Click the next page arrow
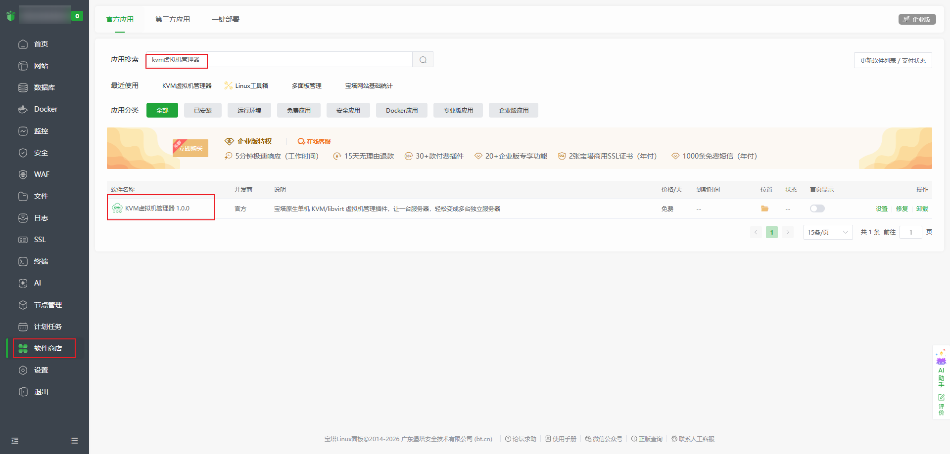This screenshot has height=454, width=950. coord(788,232)
